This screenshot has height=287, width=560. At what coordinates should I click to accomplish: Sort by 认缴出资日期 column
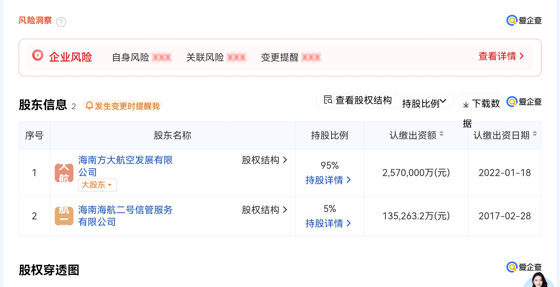(x=535, y=134)
